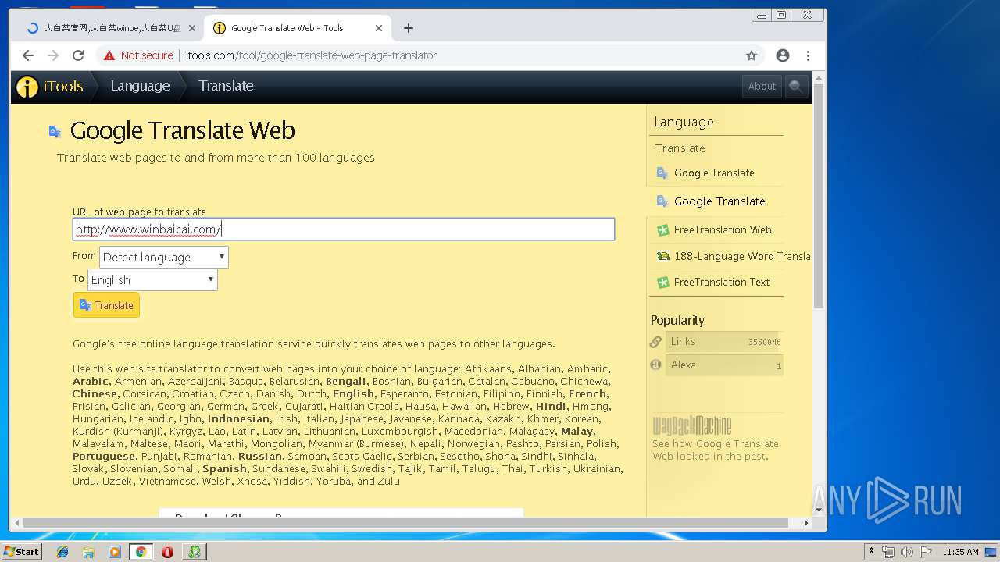Click the search magnifier icon in header
The image size is (1000, 562).
coord(795,87)
